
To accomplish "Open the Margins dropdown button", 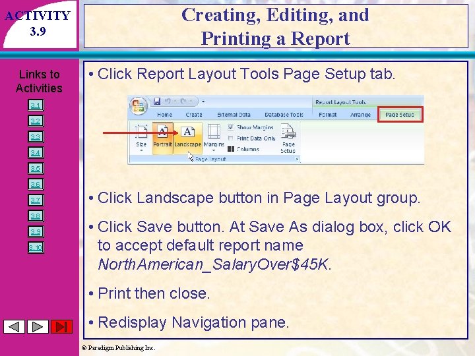I will coord(214,138).
